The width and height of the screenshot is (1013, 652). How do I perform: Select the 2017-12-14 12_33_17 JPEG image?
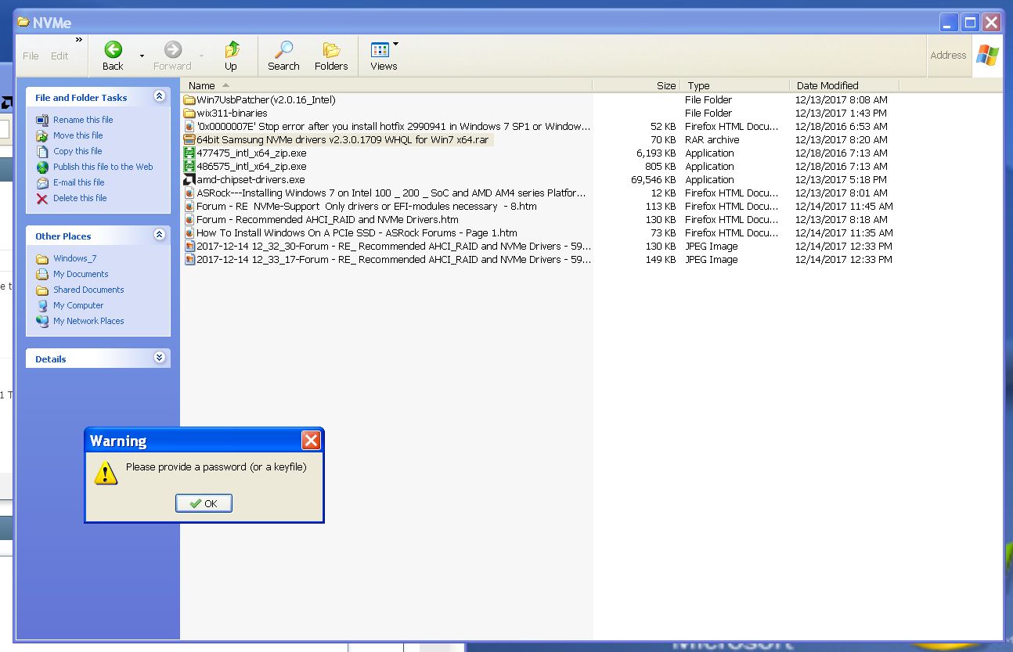coord(394,259)
